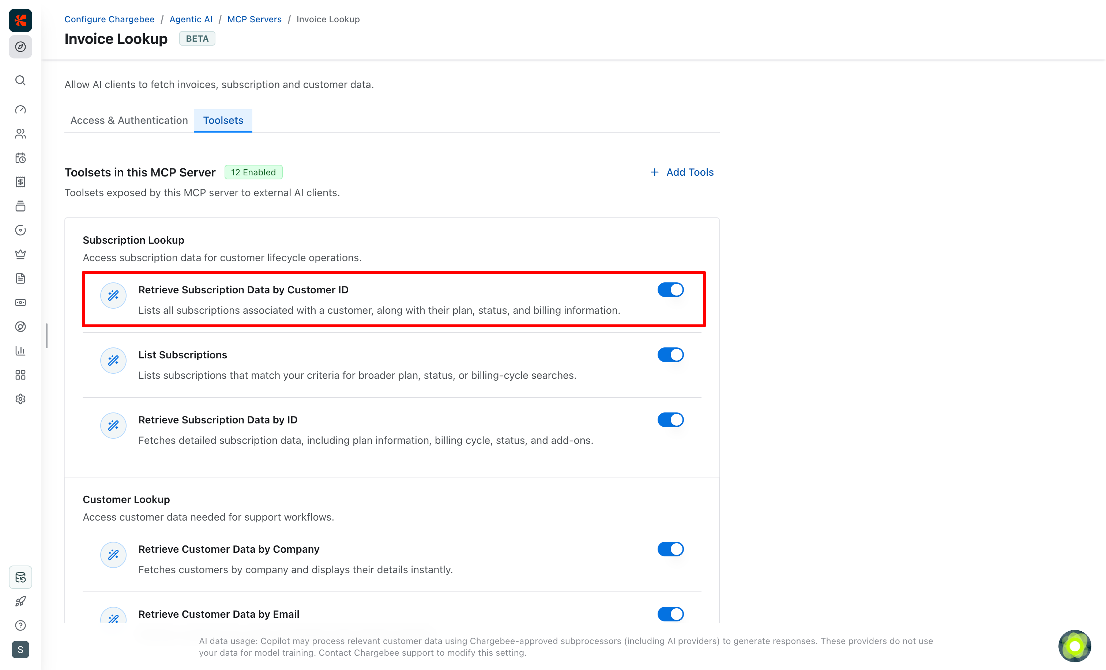Click Retrieve Subscription Data by ID title

click(x=218, y=420)
